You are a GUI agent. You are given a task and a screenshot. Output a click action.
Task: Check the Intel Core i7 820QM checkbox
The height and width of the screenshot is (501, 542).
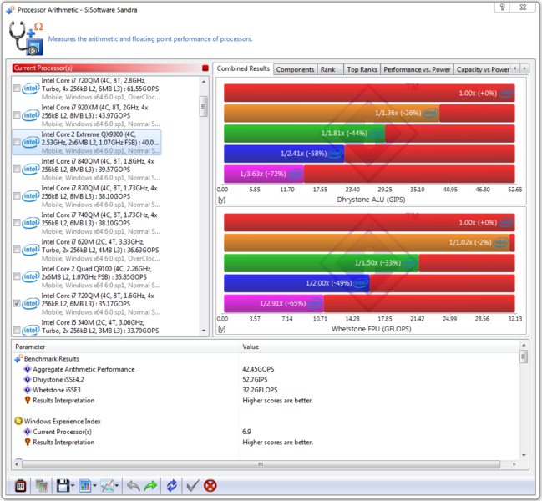[x=16, y=196]
